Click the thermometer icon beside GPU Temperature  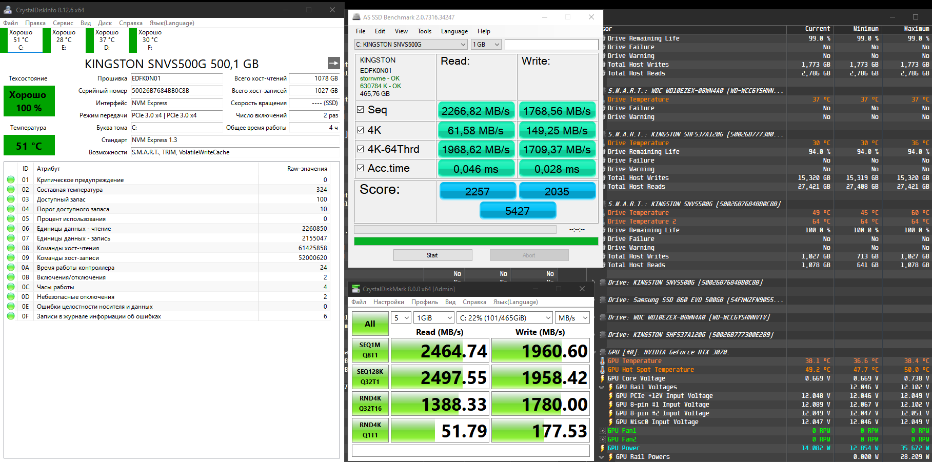click(603, 361)
